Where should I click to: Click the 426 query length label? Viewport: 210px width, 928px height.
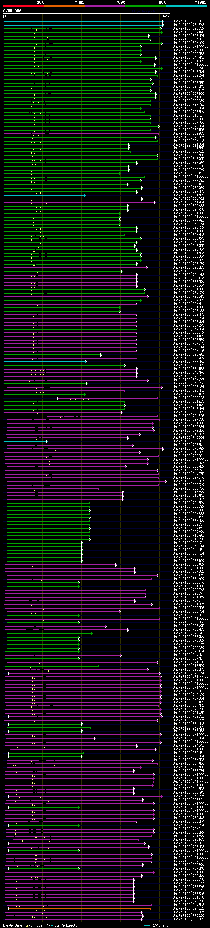click(166, 16)
